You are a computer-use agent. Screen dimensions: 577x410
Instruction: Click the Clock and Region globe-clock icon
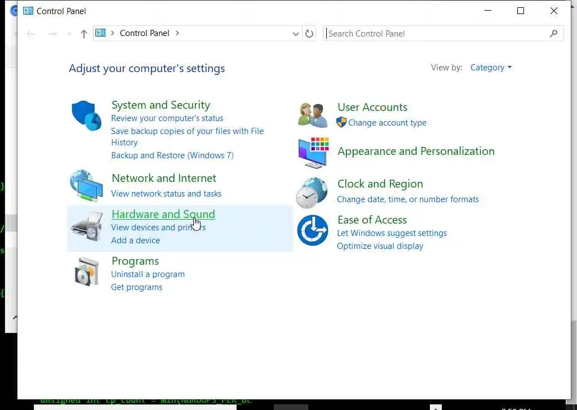click(312, 193)
